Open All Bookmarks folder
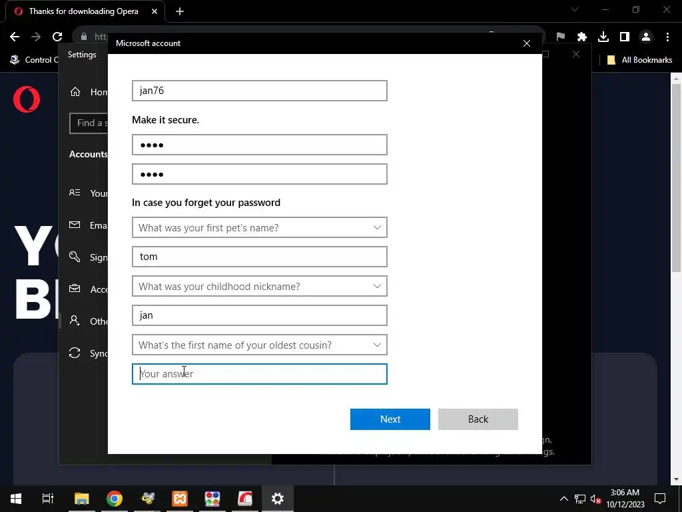682x512 pixels. tap(640, 60)
